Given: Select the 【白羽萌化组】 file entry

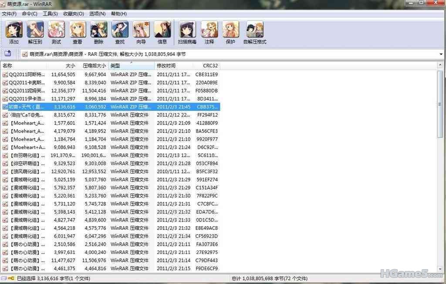Looking at the screenshot, I should pos(26,155).
